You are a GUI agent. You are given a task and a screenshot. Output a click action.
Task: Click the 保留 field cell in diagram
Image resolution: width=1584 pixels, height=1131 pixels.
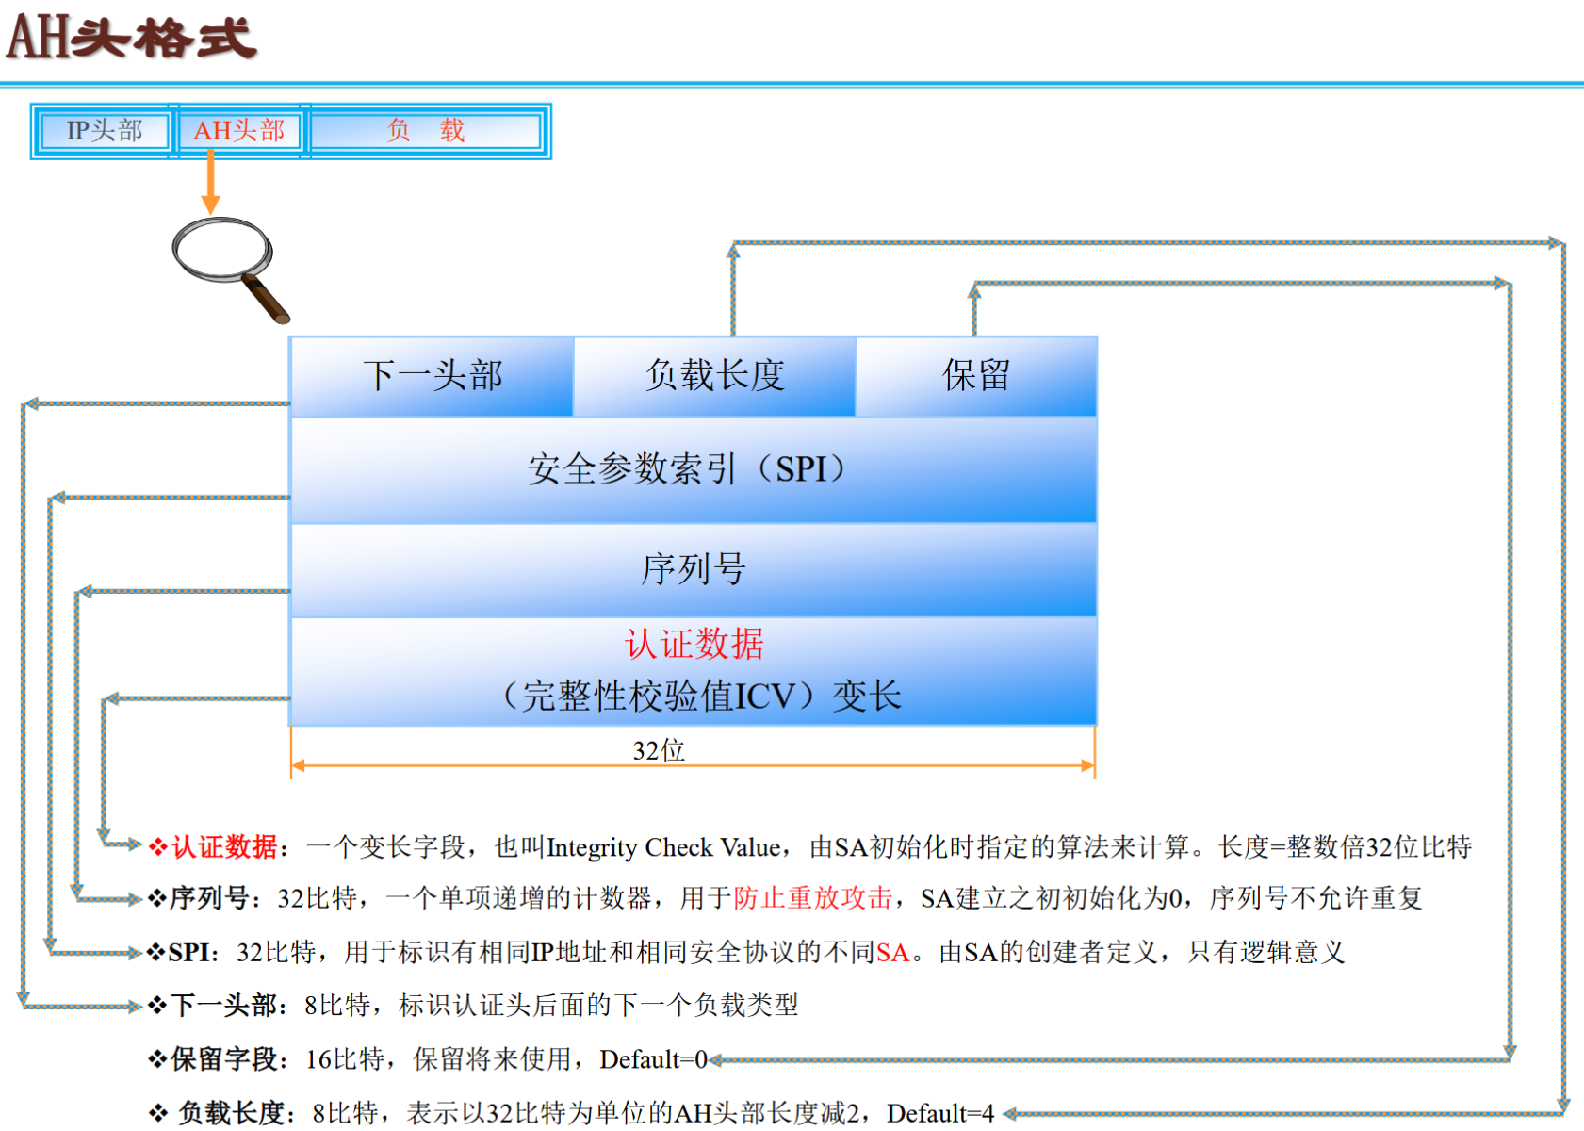pos(976,376)
